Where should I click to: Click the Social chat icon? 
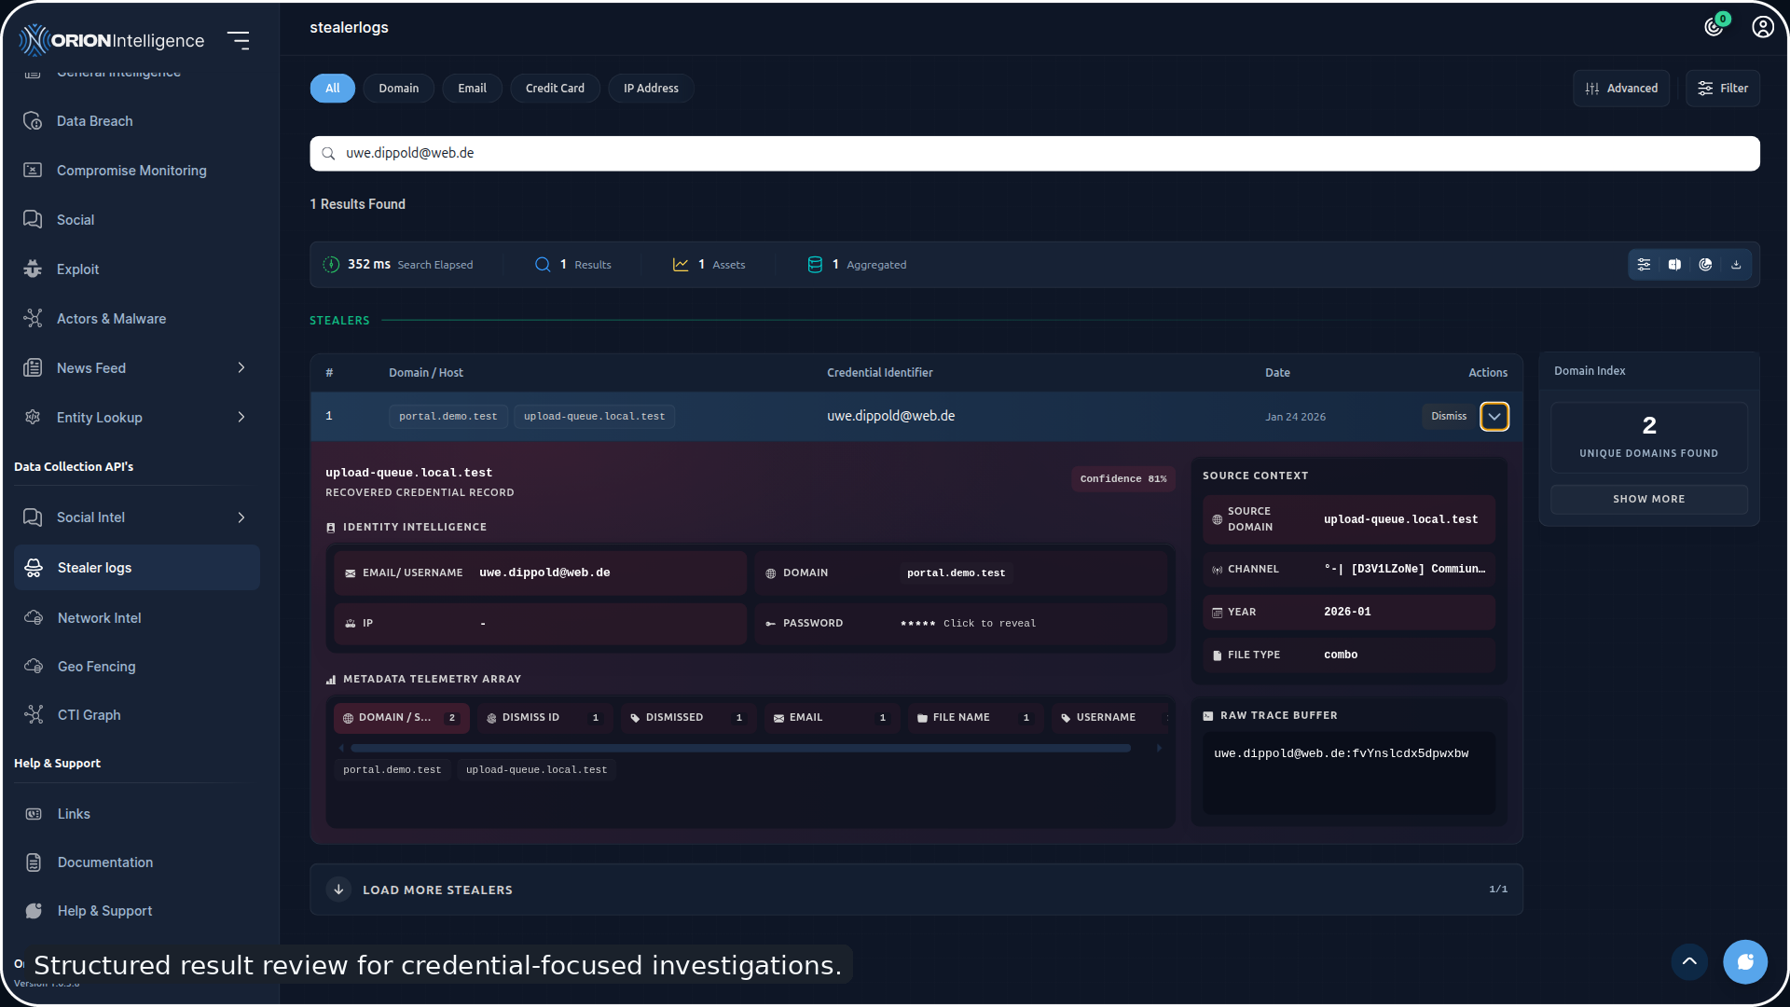point(33,220)
